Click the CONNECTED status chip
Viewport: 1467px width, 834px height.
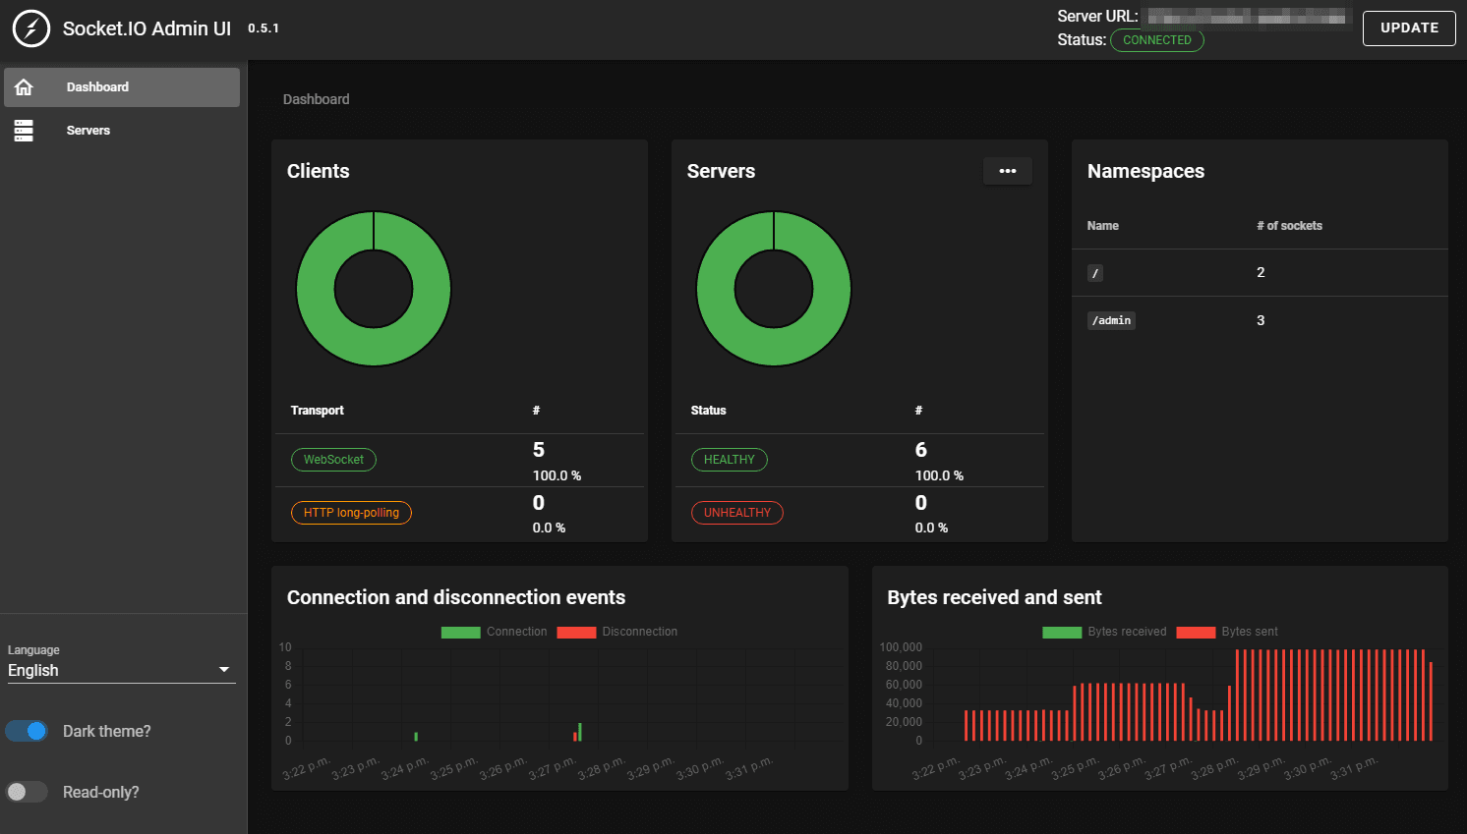[1157, 40]
